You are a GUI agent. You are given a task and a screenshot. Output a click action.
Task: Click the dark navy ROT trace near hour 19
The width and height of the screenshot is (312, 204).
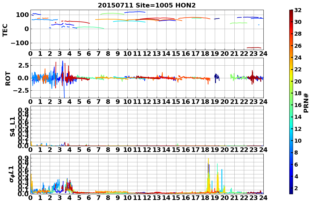217,78
